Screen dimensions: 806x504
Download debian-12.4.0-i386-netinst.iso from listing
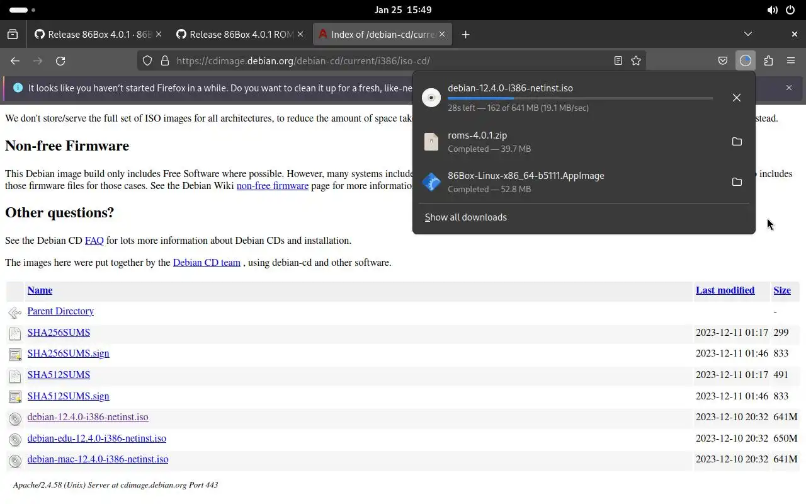[88, 417]
